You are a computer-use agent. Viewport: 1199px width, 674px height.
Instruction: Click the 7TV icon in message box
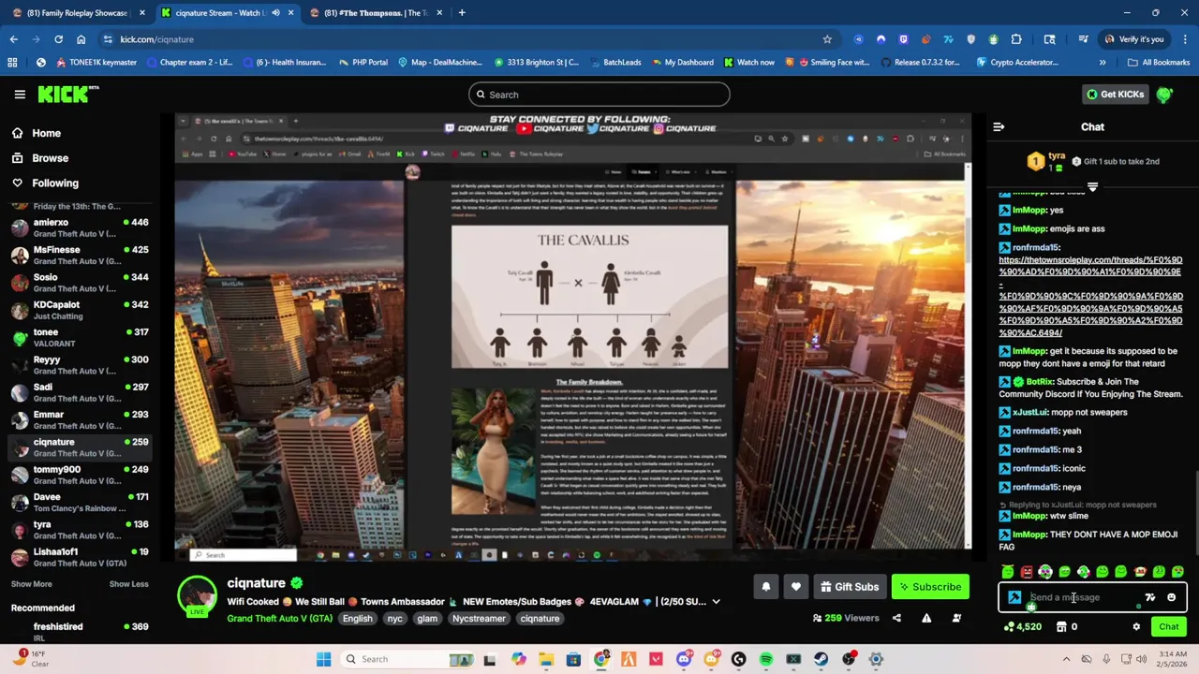pos(1150,597)
